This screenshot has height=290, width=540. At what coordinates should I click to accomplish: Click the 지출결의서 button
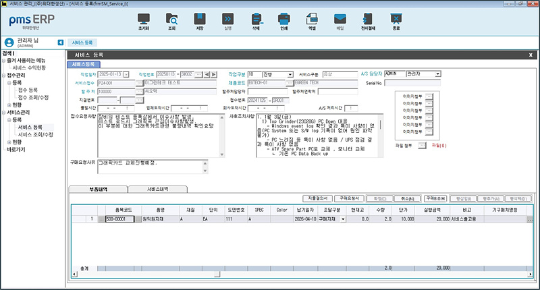319,199
